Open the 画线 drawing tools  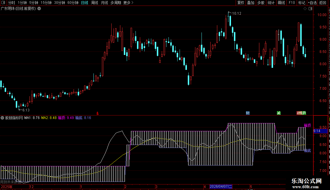pyautogui.click(x=281, y=3)
